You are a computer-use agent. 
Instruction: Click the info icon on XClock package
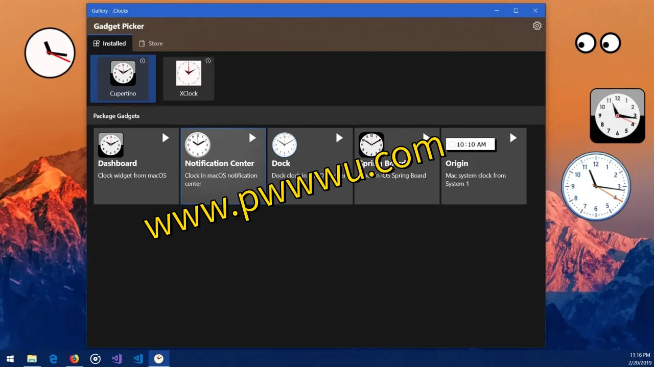pos(208,61)
